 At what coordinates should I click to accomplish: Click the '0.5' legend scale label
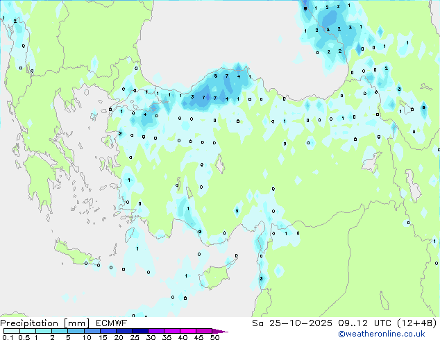pyautogui.click(x=24, y=337)
